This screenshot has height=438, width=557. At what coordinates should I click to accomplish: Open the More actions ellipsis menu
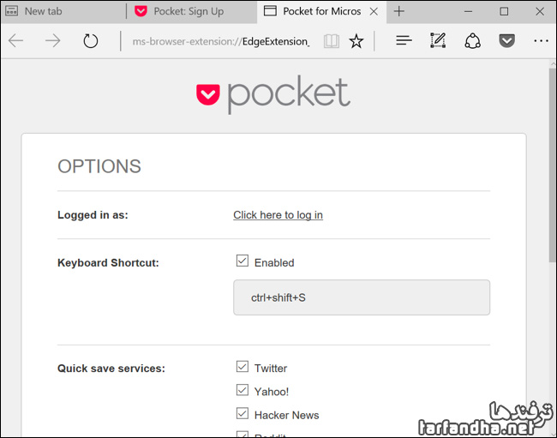coord(541,41)
